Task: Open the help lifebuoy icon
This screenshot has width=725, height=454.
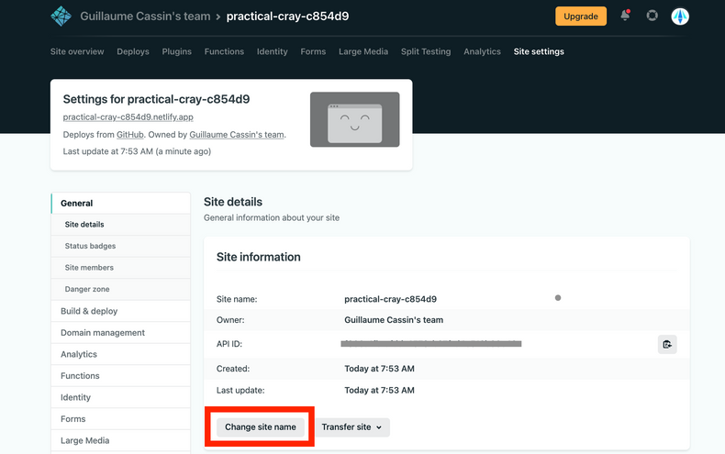Action: (652, 16)
